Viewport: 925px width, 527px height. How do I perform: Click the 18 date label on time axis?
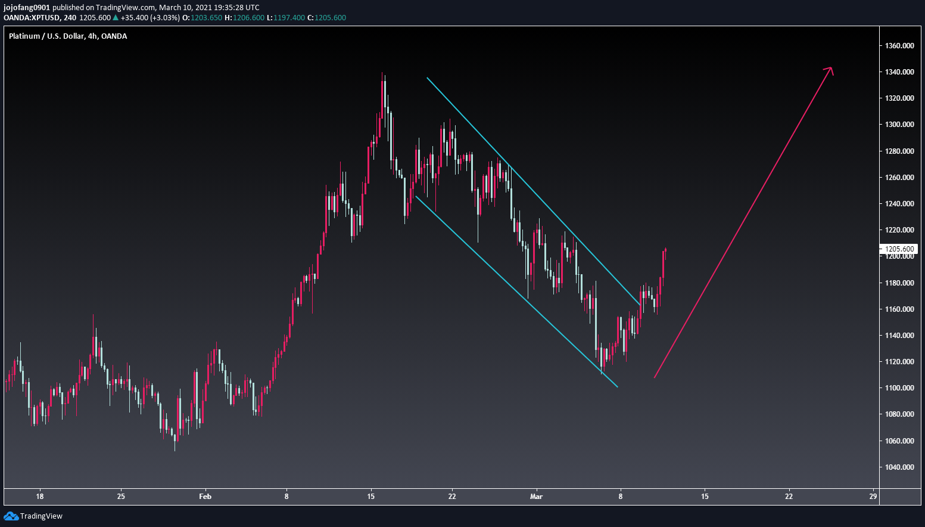coord(40,497)
